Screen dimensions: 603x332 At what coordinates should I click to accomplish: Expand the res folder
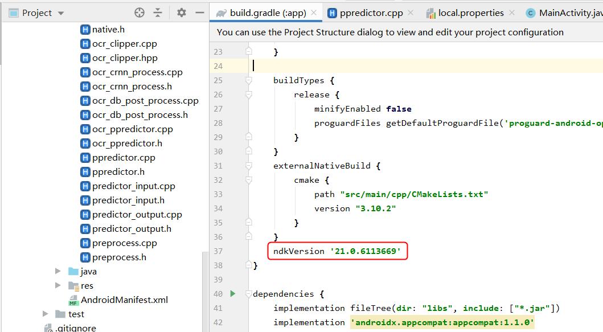58,285
